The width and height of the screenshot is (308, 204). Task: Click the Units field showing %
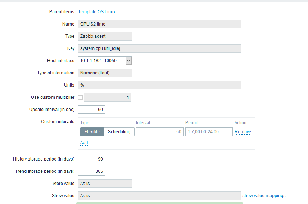coord(159,85)
